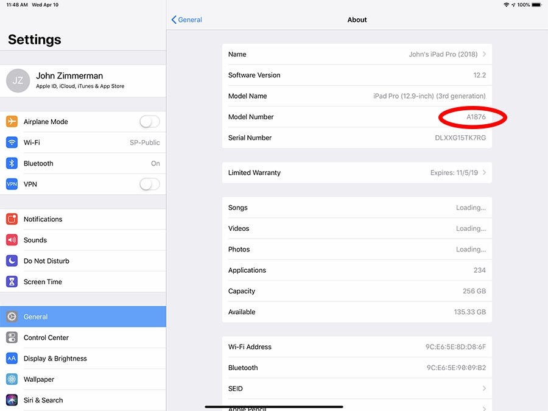Tap the Model Number value A1876

476,117
